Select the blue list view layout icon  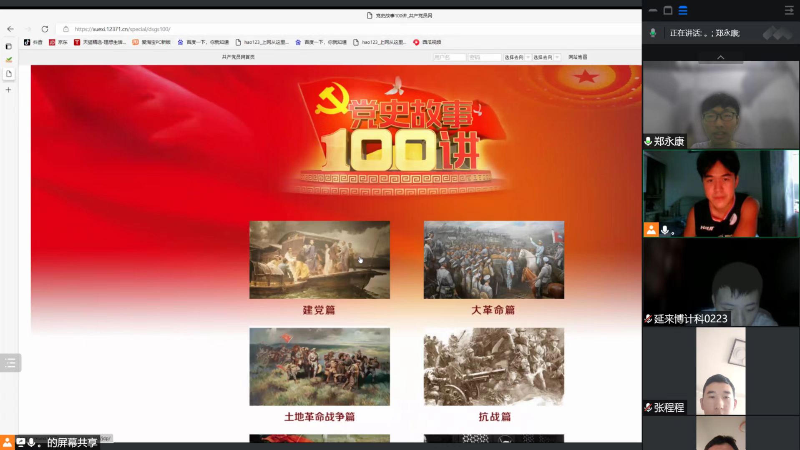pyautogui.click(x=683, y=10)
